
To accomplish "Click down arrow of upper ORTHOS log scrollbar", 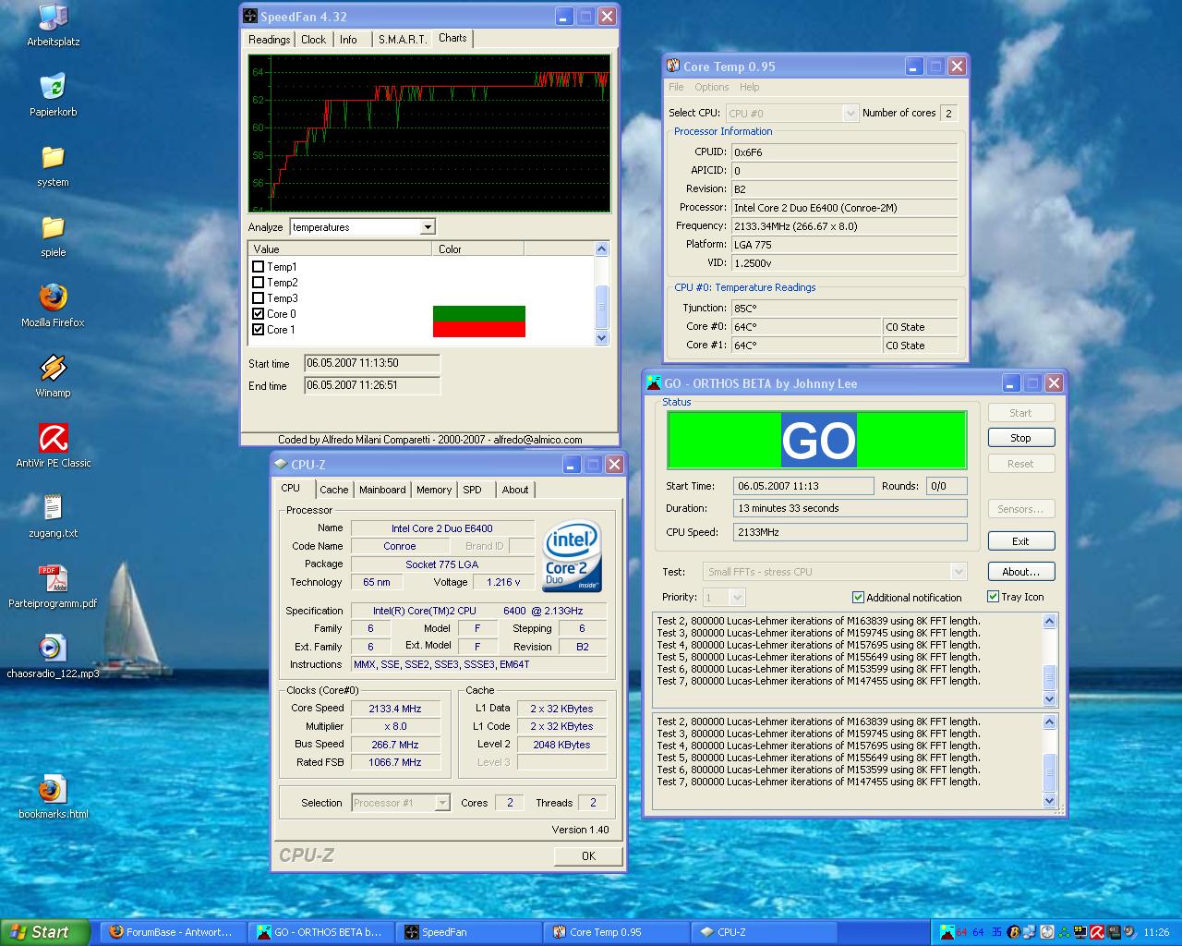I will 1049,698.
